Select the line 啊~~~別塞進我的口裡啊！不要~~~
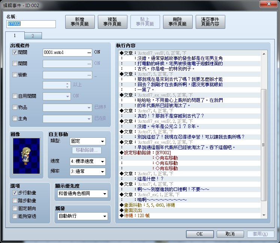 (x=190, y=189)
